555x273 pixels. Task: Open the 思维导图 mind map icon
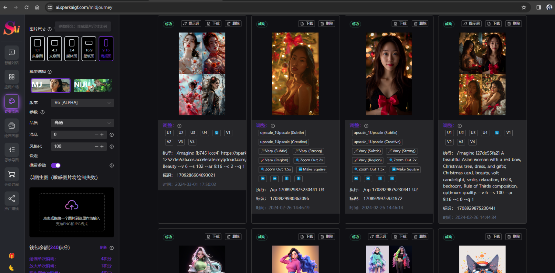pyautogui.click(x=12, y=150)
